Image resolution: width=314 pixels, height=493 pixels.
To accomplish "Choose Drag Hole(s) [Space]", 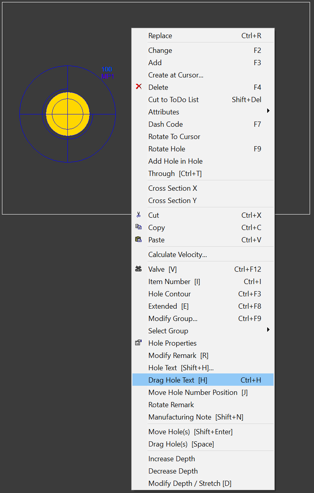I will (x=203, y=444).
